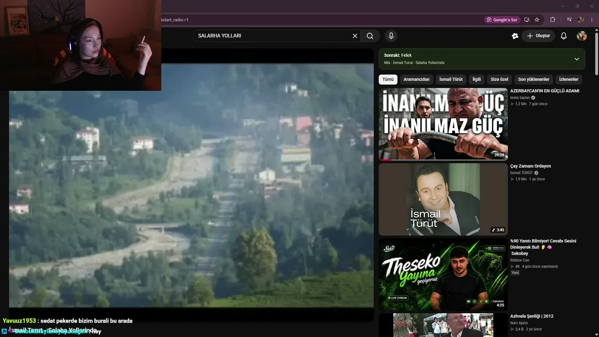
Task: Click the Yeni badge under Roblox Can
Action: click(515, 272)
